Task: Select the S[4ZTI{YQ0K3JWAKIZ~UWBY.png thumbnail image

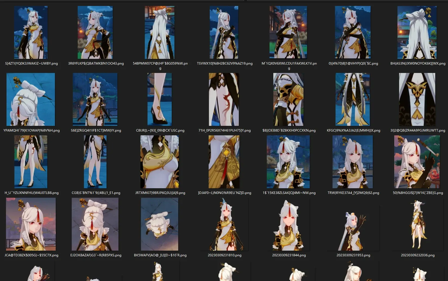Action: (x=31, y=33)
